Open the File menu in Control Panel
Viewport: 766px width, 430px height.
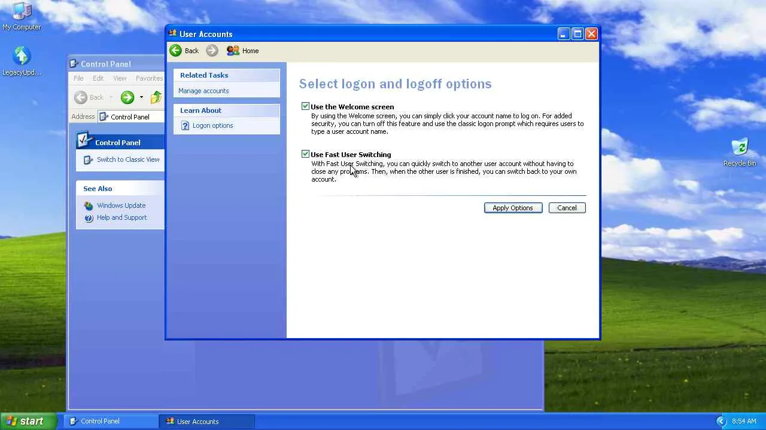(78, 78)
